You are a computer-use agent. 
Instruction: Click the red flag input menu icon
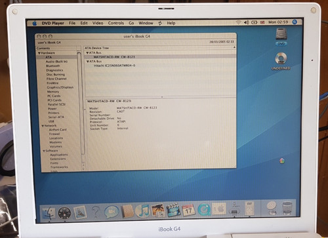click(x=262, y=22)
